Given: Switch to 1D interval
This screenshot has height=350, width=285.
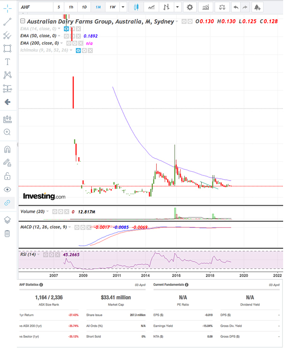Looking at the screenshot, I should pos(84,7).
